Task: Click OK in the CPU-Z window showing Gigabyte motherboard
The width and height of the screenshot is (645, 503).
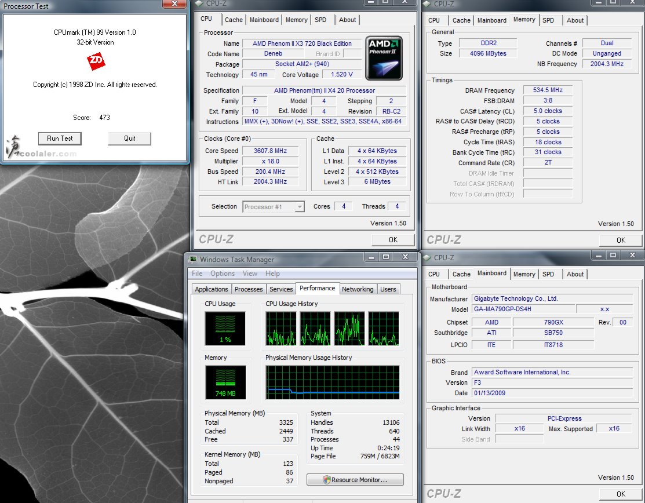Action: (x=621, y=494)
